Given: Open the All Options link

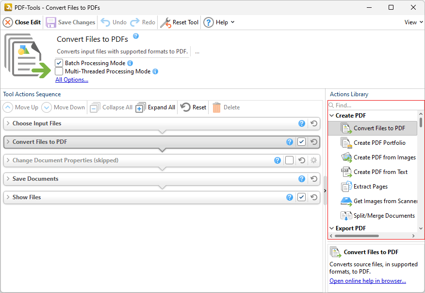Looking at the screenshot, I should (x=72, y=80).
